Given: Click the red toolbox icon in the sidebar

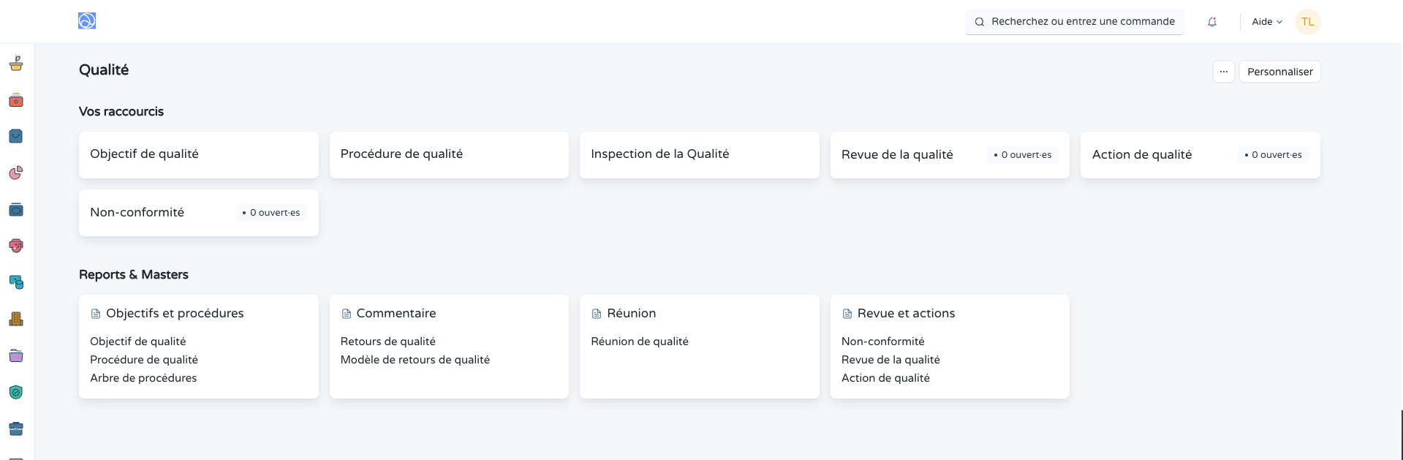Looking at the screenshot, I should point(16,100).
